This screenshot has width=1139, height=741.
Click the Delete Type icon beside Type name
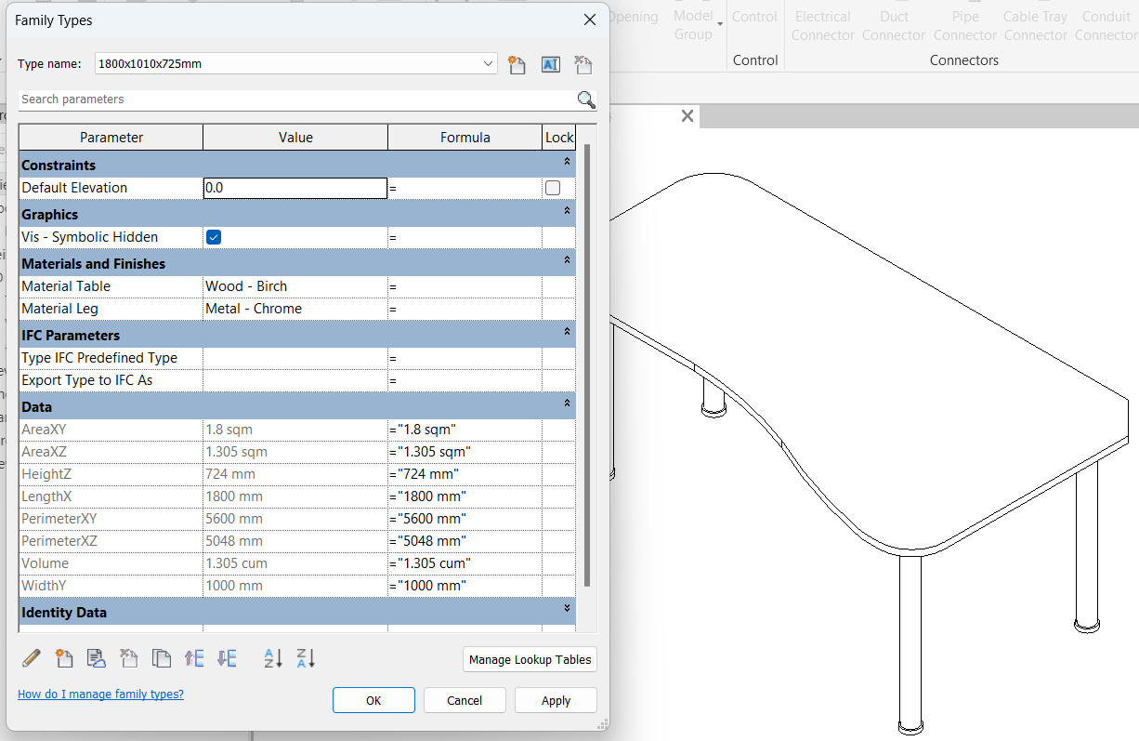coord(583,64)
